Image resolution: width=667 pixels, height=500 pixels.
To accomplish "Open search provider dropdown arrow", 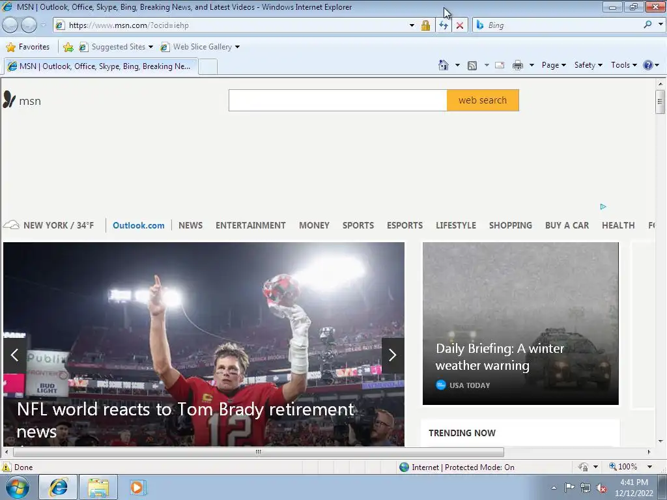I will (660, 25).
